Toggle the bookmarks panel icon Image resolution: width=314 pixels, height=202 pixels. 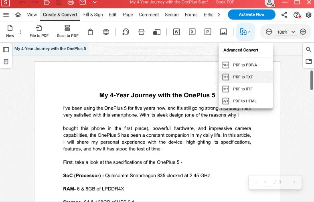(x=6, y=62)
